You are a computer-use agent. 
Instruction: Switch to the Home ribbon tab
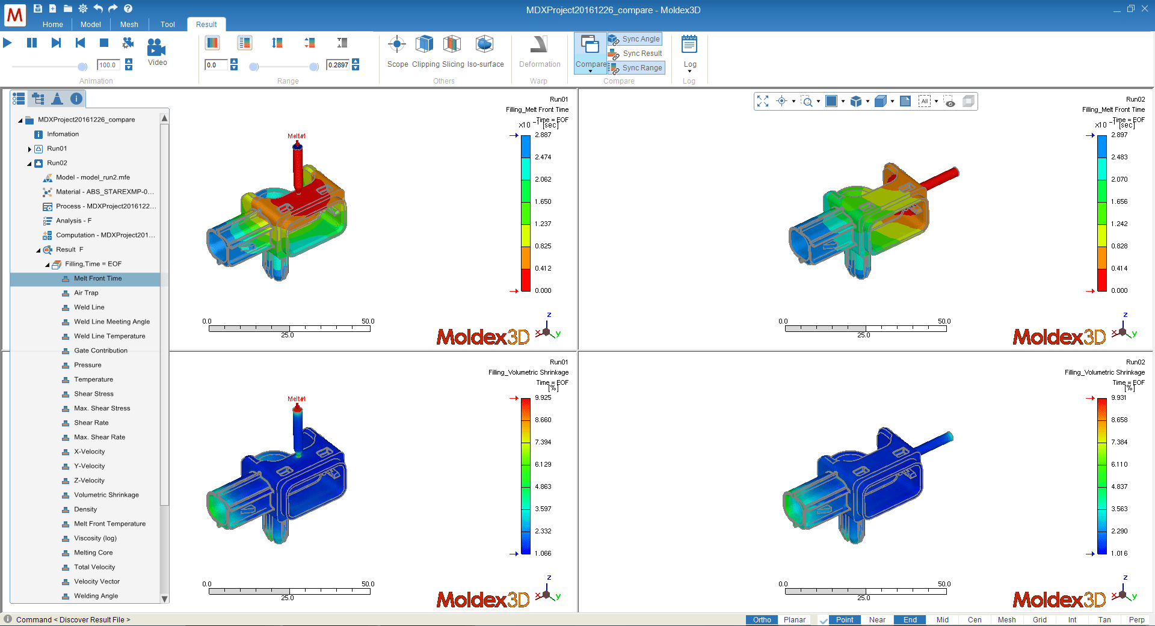click(x=53, y=25)
